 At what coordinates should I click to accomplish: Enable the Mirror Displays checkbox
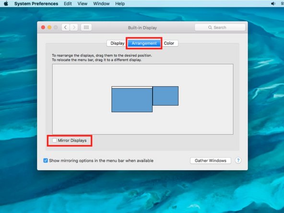click(x=54, y=140)
